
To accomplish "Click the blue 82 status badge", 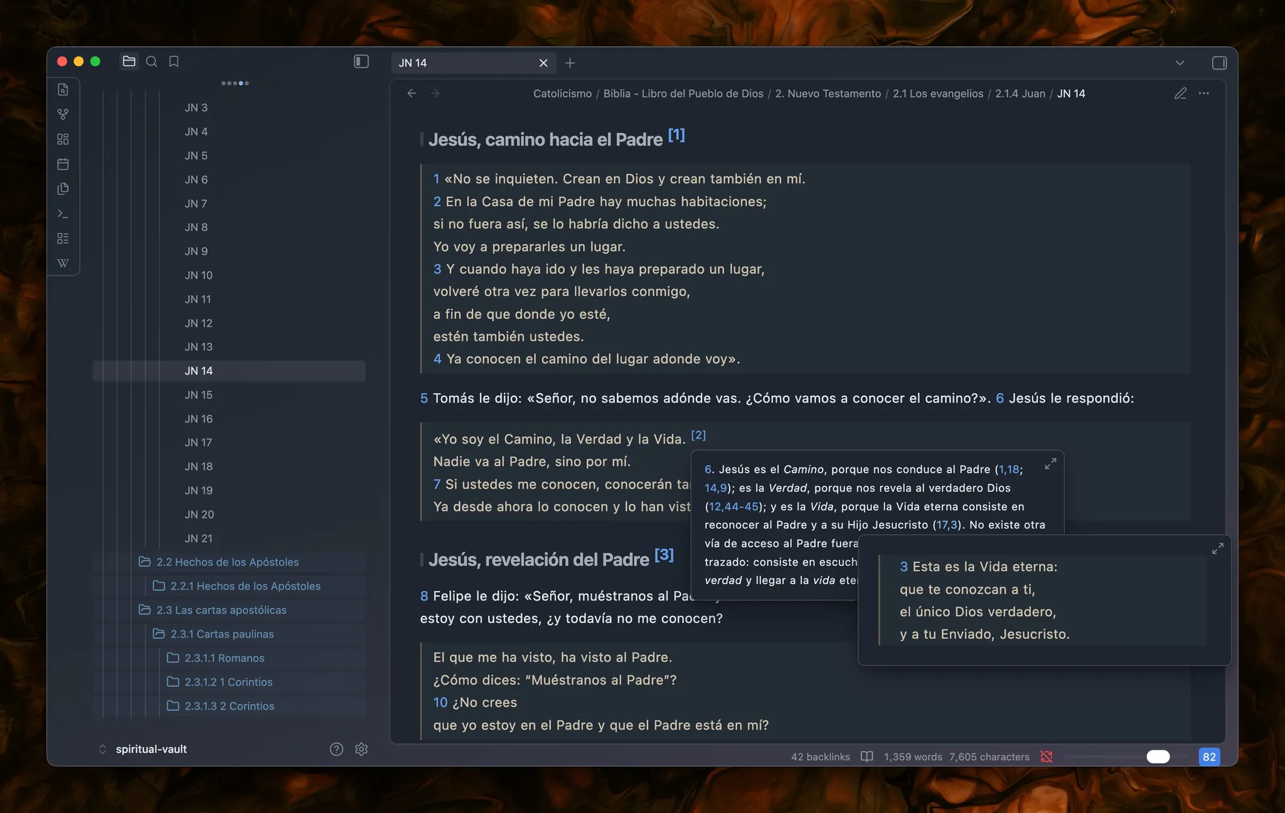I will click(x=1209, y=757).
